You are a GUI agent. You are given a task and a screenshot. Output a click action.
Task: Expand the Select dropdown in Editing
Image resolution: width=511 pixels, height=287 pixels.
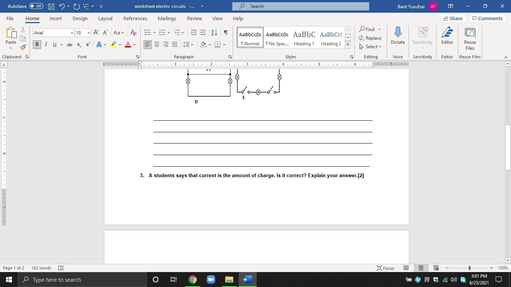tap(370, 47)
